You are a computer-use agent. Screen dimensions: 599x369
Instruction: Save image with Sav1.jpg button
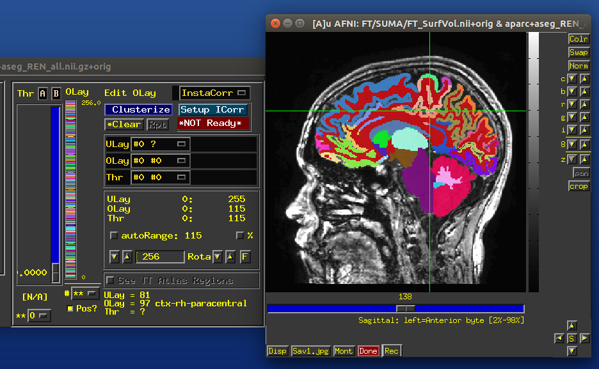click(310, 351)
